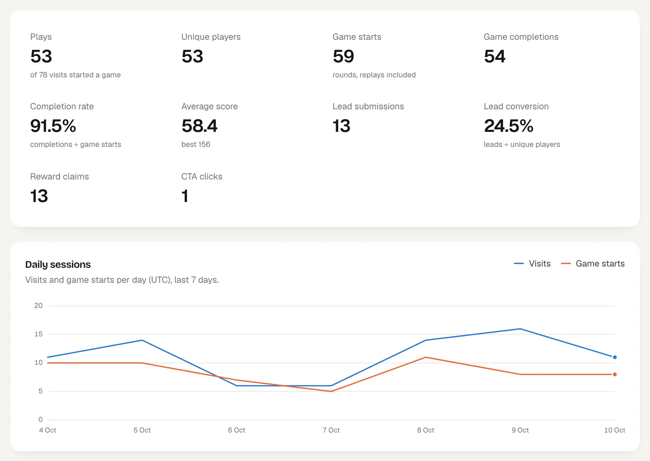Image resolution: width=650 pixels, height=461 pixels.
Task: Click the Unique players label
Action: click(211, 37)
